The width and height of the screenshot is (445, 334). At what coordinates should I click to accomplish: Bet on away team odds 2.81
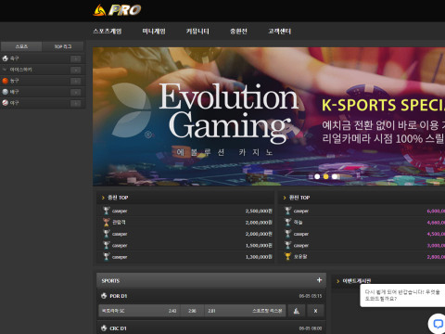pyautogui.click(x=245, y=311)
